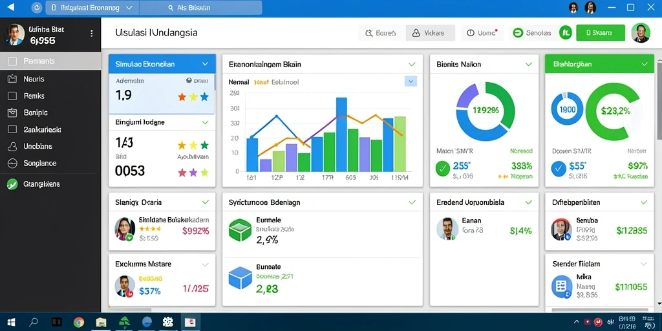Open File Explorer from the taskbar
The height and width of the screenshot is (331, 662).
101,323
